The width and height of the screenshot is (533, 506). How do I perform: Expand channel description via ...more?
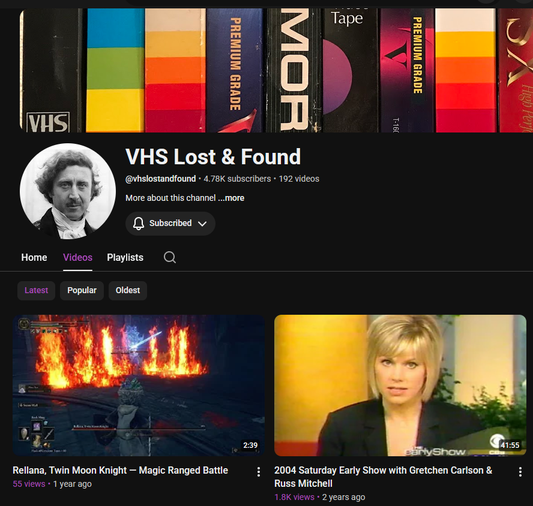[x=231, y=198]
